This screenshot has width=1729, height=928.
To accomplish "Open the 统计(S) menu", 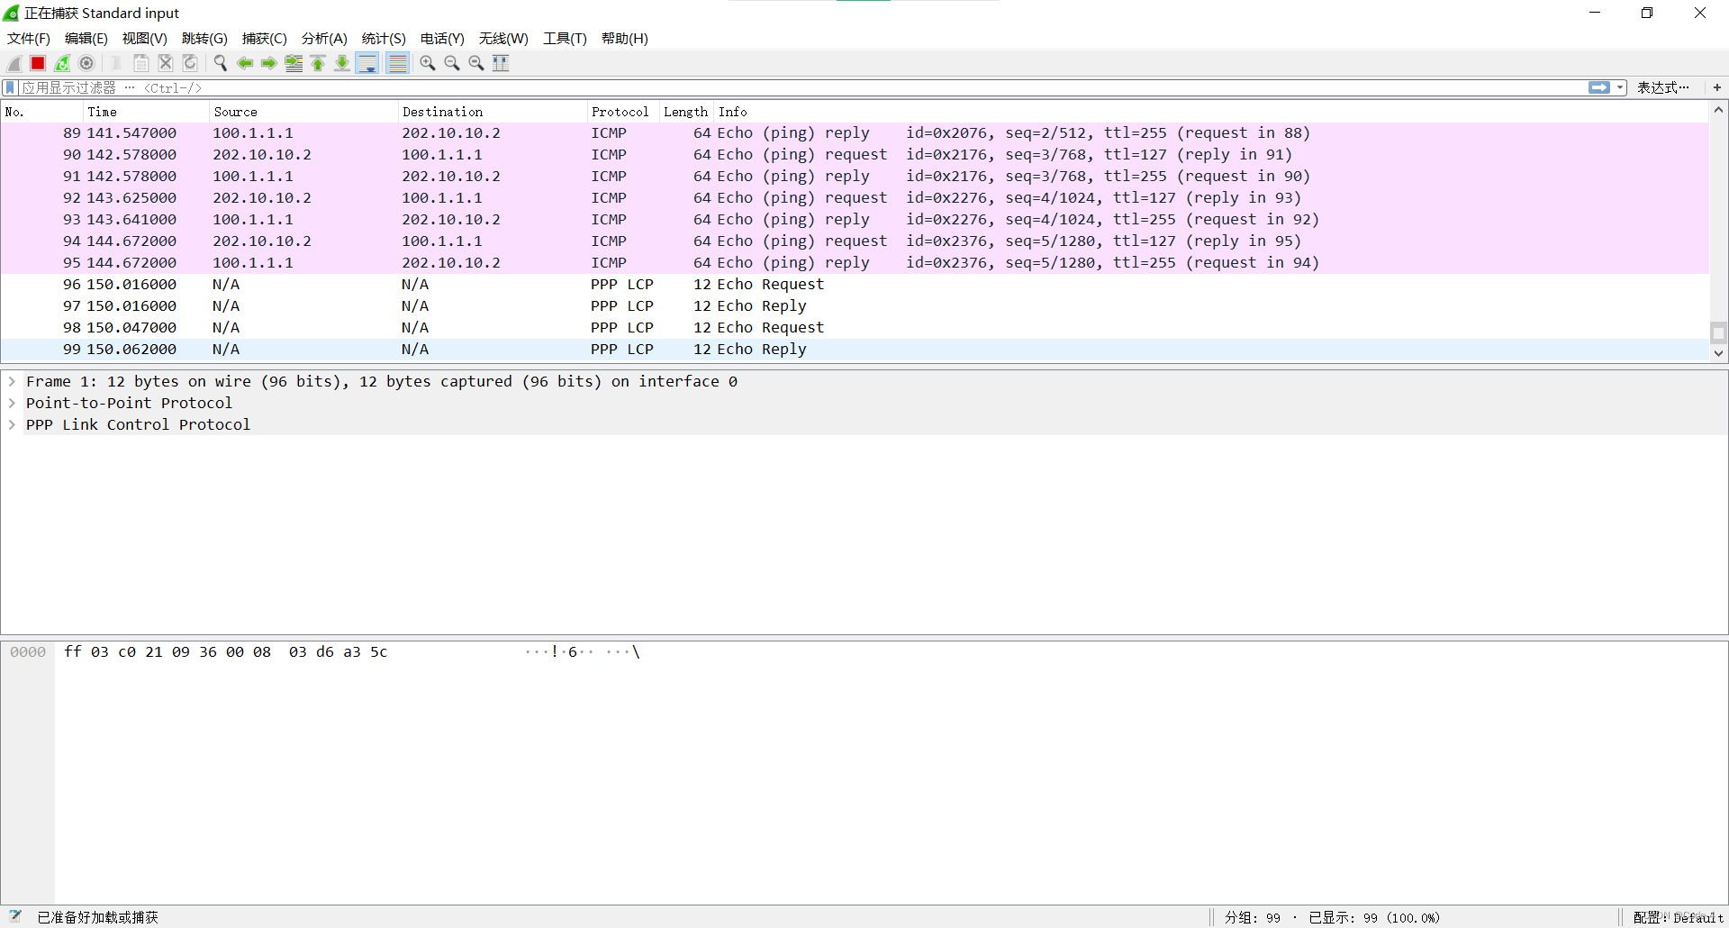I will [384, 39].
